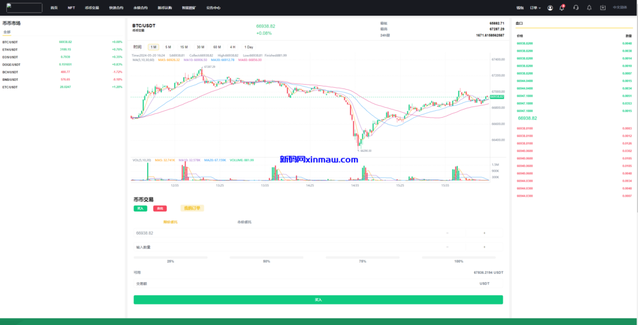Select the green buy toggle
The image size is (638, 325).
tap(140, 208)
